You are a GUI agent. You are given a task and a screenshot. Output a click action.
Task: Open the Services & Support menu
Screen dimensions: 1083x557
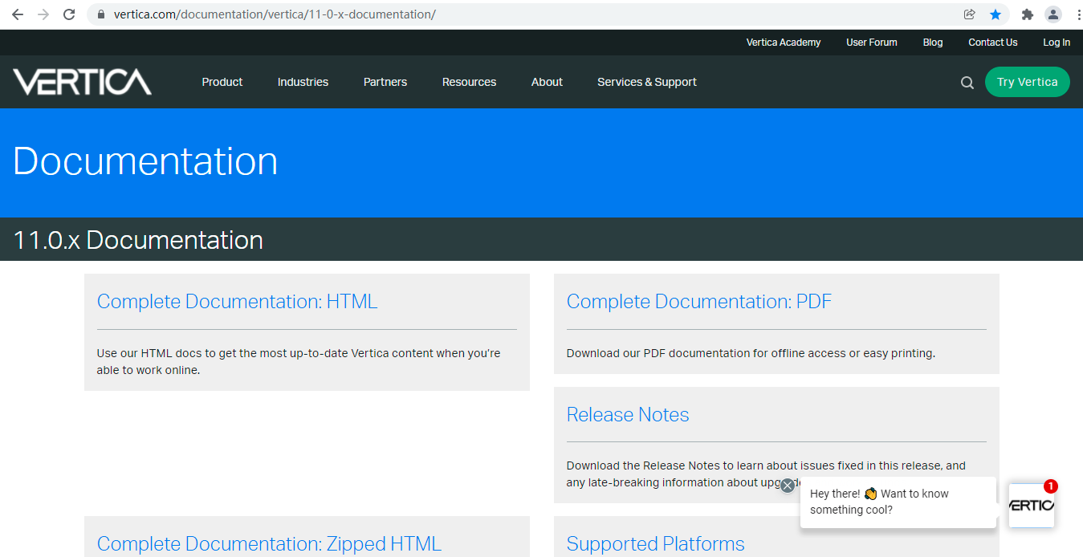(x=647, y=82)
